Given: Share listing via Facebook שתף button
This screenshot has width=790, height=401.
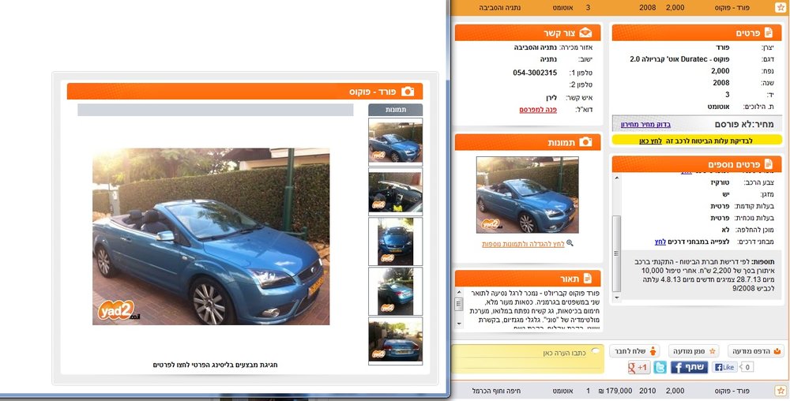Looking at the screenshot, I should pyautogui.click(x=689, y=367).
